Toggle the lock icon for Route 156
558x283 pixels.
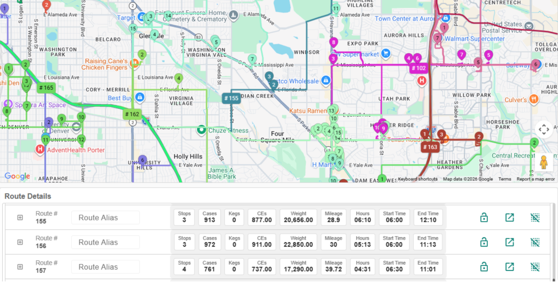pyautogui.click(x=484, y=242)
